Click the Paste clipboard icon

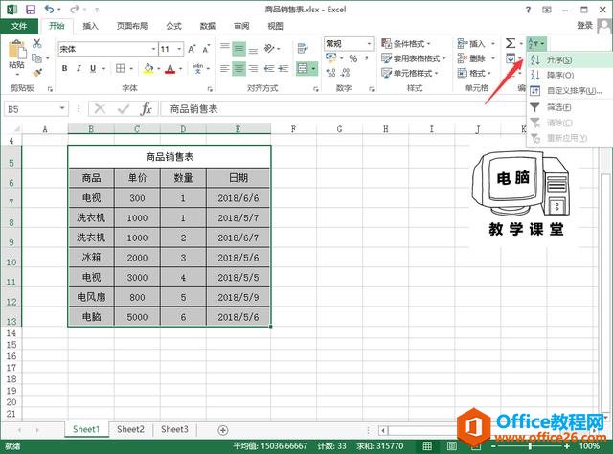(17, 51)
